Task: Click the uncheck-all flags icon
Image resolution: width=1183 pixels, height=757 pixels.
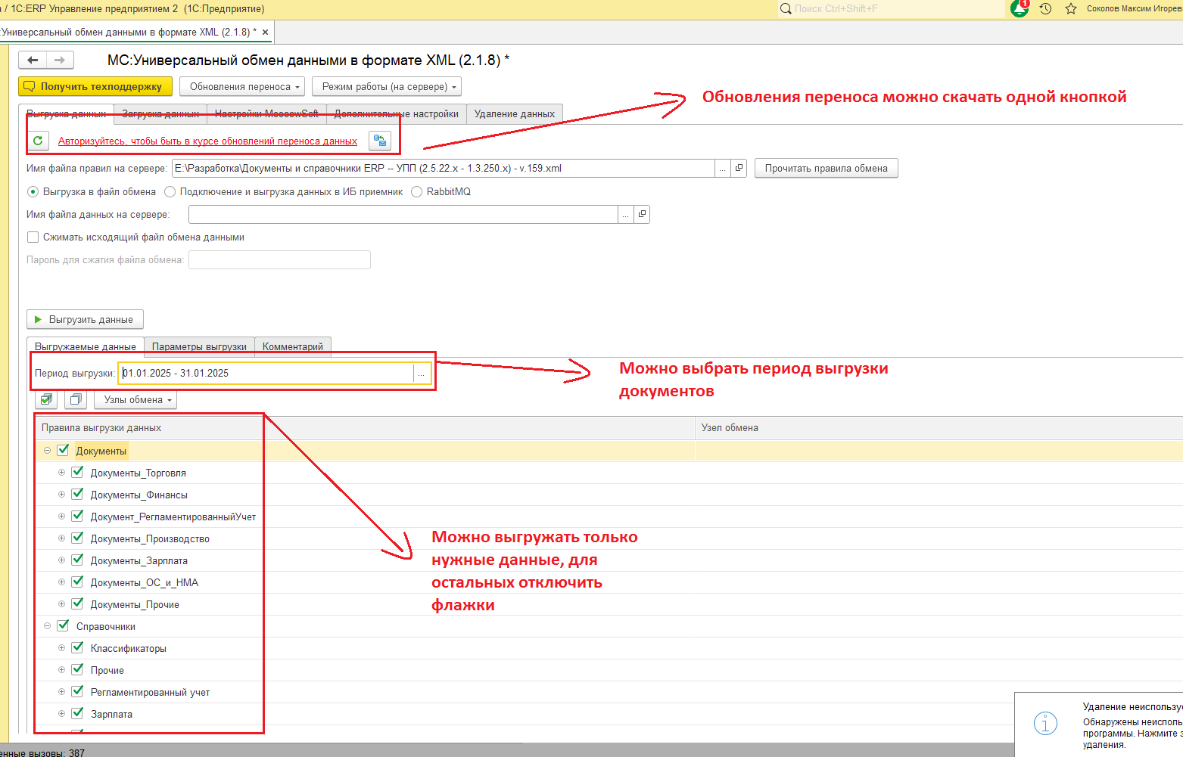Action: coord(76,399)
